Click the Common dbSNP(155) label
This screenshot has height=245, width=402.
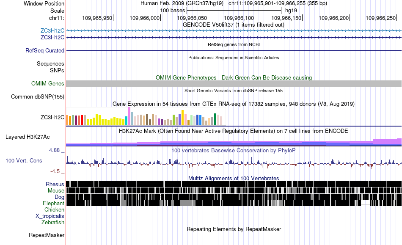(37, 96)
